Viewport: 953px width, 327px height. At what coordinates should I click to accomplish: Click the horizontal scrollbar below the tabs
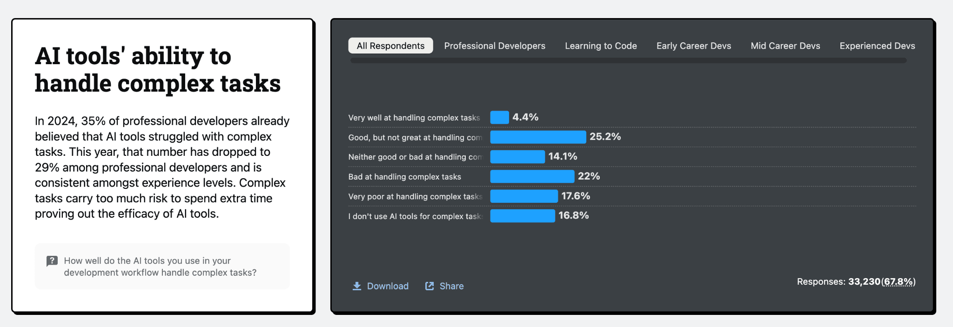click(x=628, y=60)
